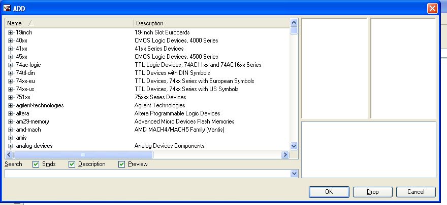
Task: Click the vertical scrollbar up arrow
Action: click(294, 23)
